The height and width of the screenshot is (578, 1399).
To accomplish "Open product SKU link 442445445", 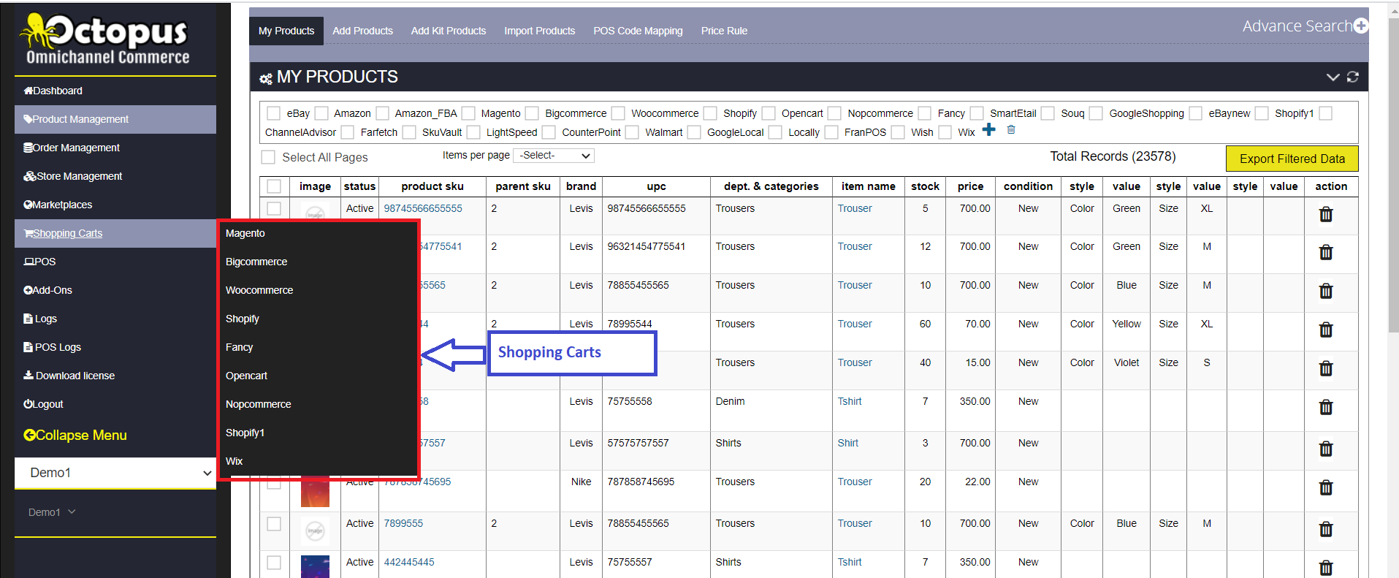I will pos(409,562).
